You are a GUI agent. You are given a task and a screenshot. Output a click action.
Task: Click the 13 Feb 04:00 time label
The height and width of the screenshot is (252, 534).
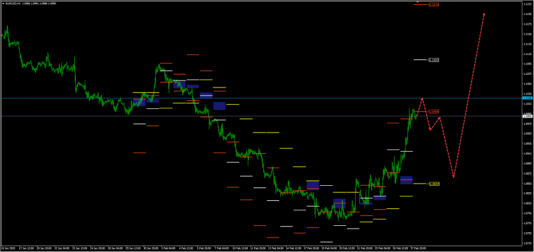point(276,248)
